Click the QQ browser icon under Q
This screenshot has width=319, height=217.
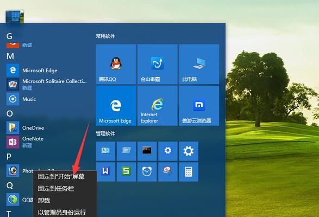point(13,200)
